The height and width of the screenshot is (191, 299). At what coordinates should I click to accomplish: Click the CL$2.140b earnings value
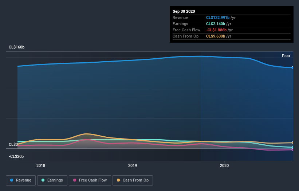tap(216, 24)
